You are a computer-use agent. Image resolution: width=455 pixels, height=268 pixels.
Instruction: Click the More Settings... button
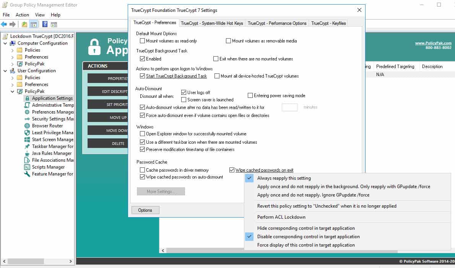(161, 192)
